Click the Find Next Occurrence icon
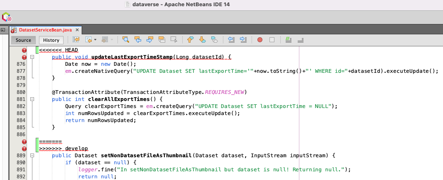443x180 pixels. click(x=150, y=40)
